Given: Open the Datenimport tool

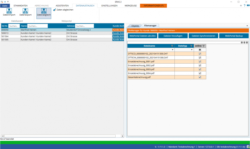Looking at the screenshot, I should [x=9, y=12].
